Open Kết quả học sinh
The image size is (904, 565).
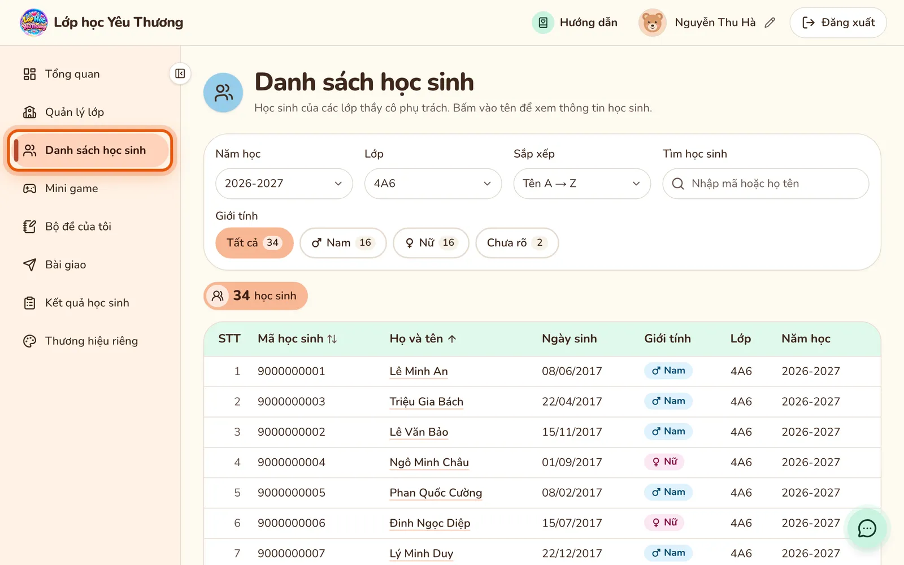87,303
